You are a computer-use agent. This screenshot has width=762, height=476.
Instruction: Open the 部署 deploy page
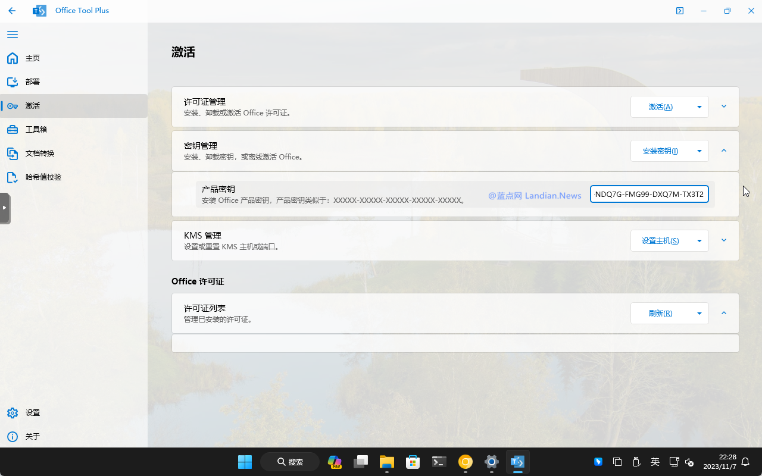(32, 82)
